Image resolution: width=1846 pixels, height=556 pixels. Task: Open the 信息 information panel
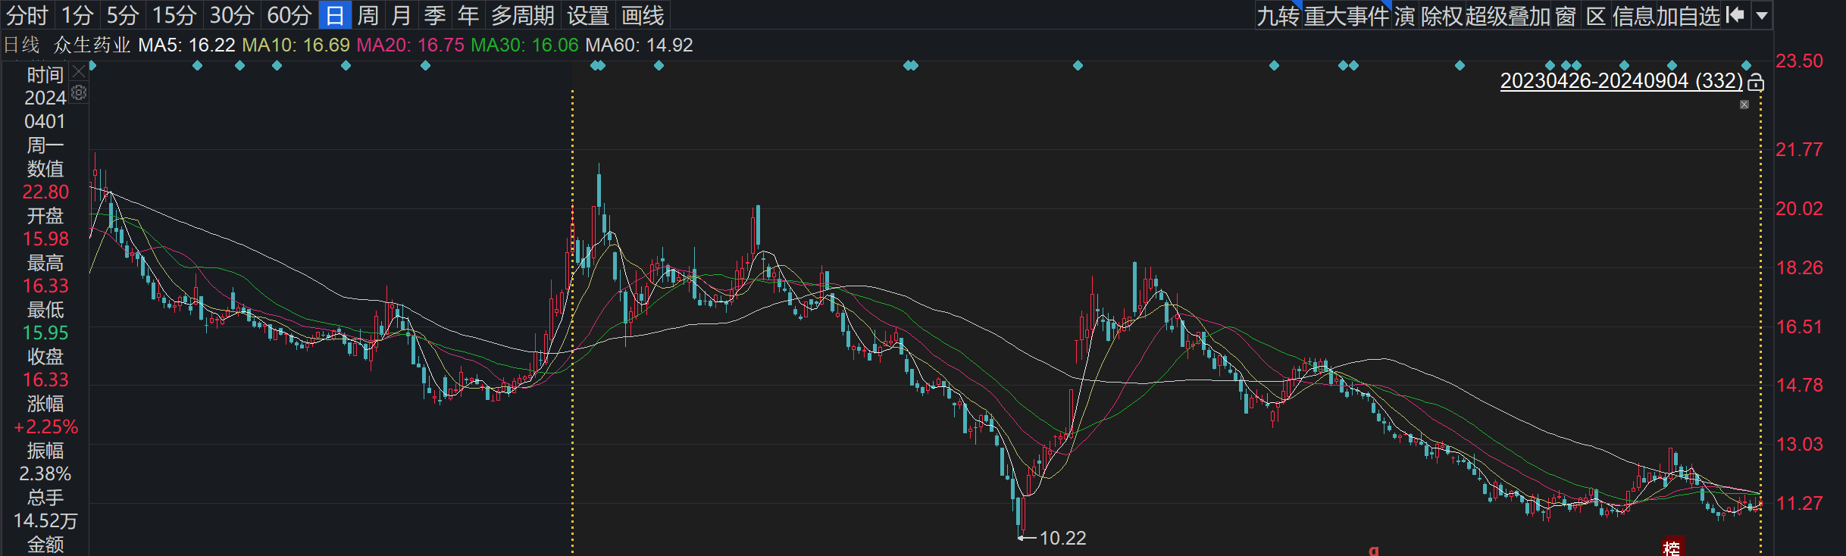point(1634,16)
